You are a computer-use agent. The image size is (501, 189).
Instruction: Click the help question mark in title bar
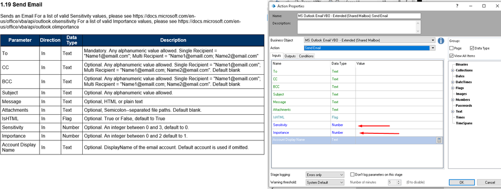[457, 6]
